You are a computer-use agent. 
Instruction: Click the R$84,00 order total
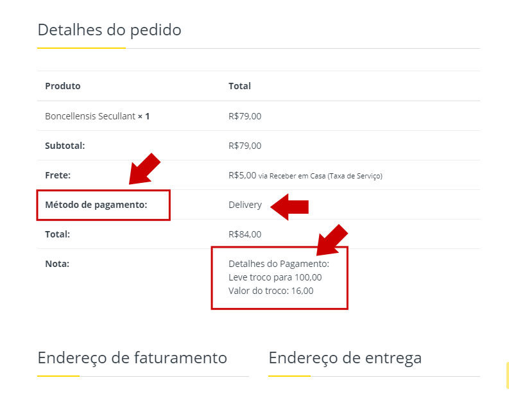pyautogui.click(x=245, y=234)
